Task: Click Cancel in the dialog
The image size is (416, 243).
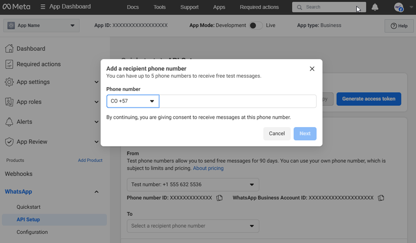Action: [x=277, y=134]
